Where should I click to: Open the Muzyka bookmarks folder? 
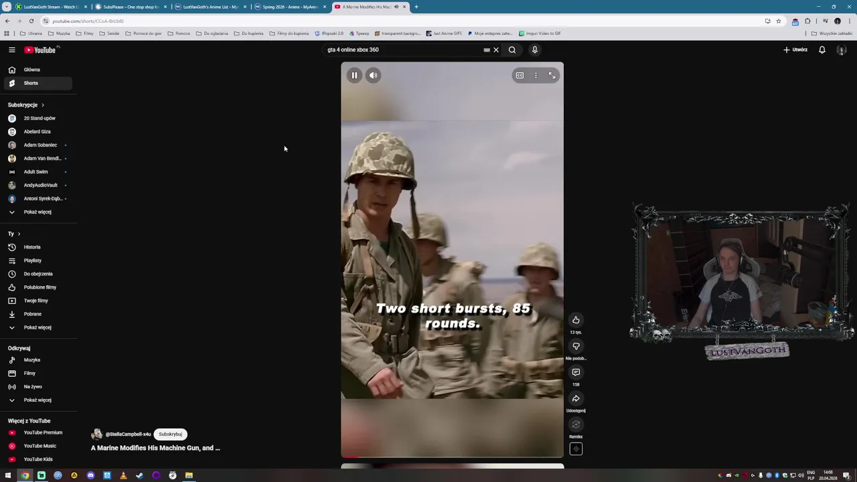(x=60, y=33)
